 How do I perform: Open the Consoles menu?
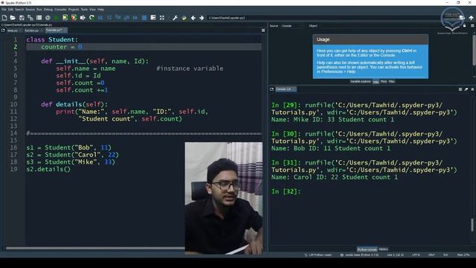(60, 10)
